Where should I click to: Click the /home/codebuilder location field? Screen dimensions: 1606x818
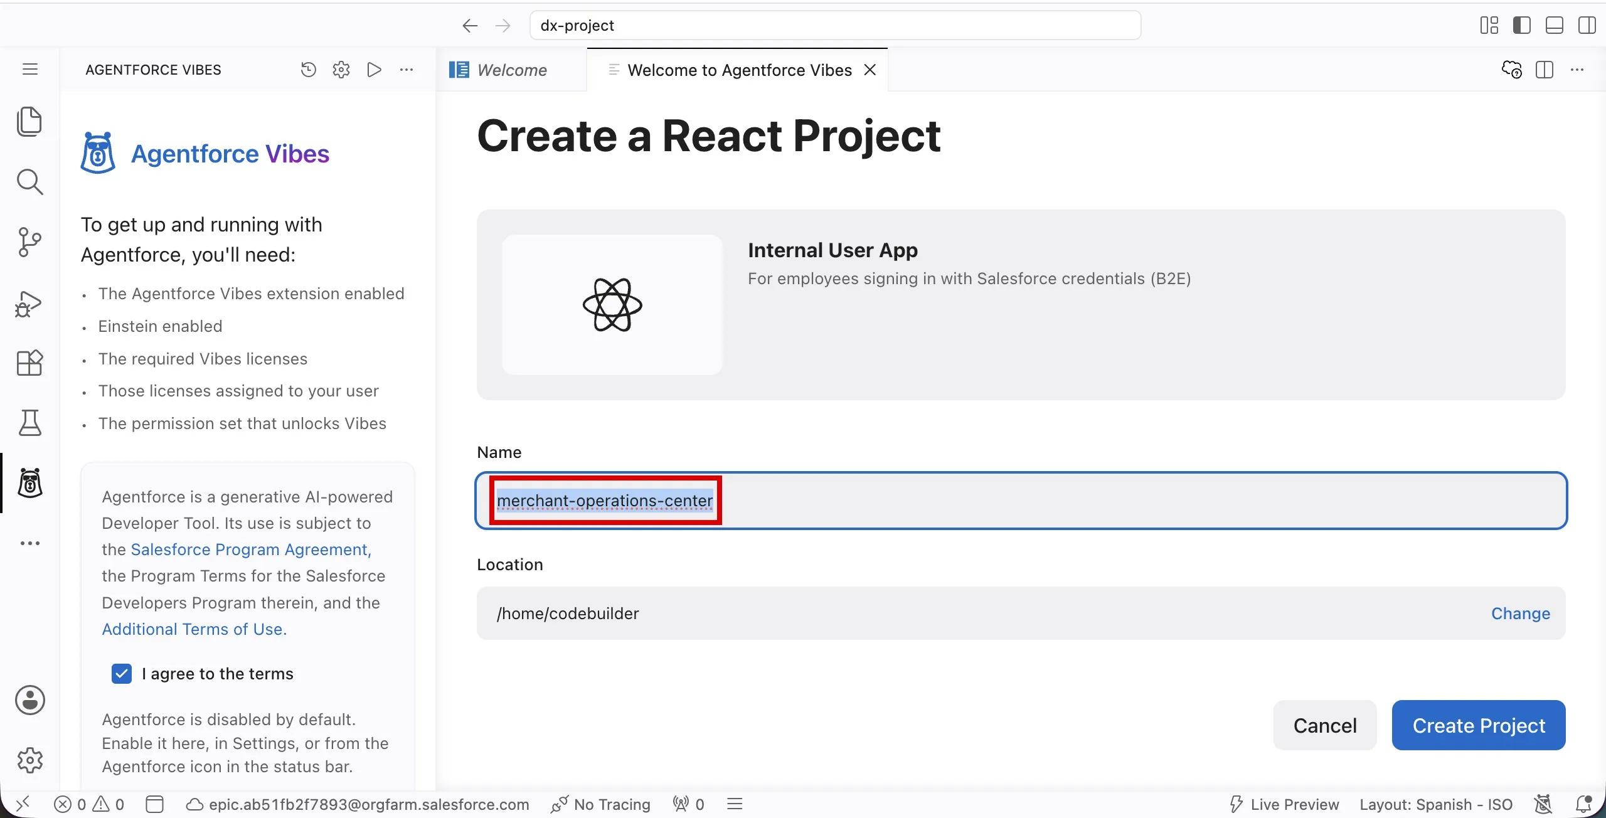(x=1021, y=613)
